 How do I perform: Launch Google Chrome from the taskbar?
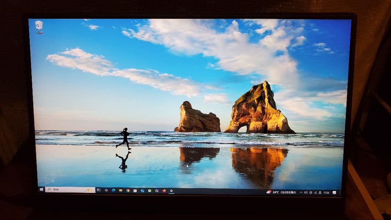coord(128,191)
